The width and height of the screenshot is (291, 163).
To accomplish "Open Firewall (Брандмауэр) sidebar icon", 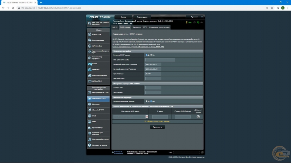I will [90, 128].
